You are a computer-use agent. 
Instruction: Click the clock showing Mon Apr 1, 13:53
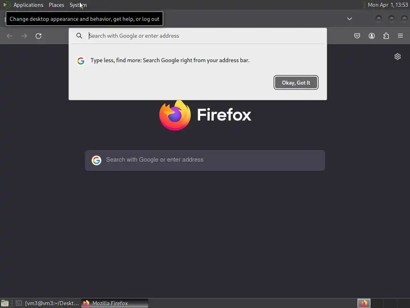[388, 5]
